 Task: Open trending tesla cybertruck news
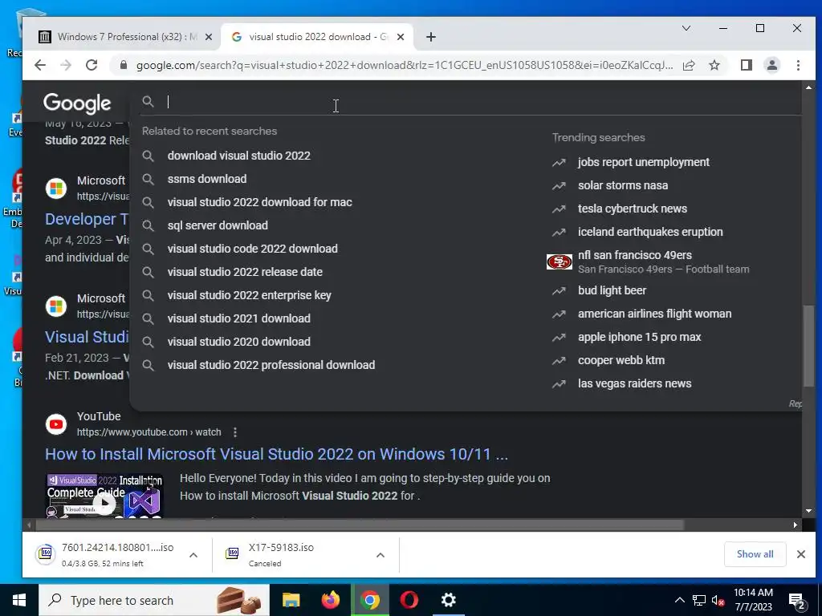633,209
